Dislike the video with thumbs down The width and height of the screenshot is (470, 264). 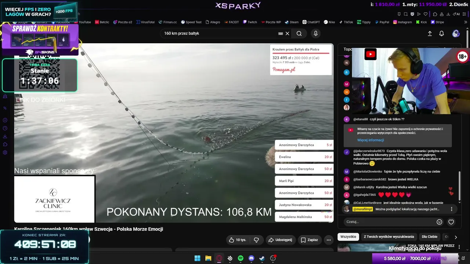coord(256,240)
